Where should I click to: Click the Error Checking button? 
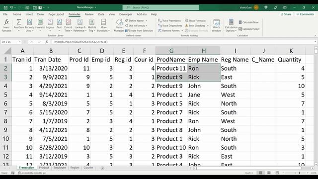(x=195, y=26)
